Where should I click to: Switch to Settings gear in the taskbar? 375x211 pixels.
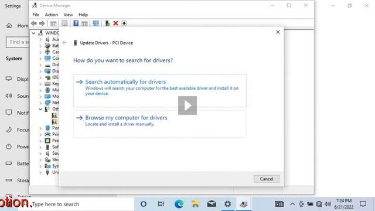tap(228, 204)
